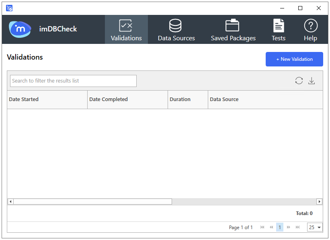Viewport: 330px width, 240px height.
Task: Select the Data Sources database icon
Action: point(176,25)
